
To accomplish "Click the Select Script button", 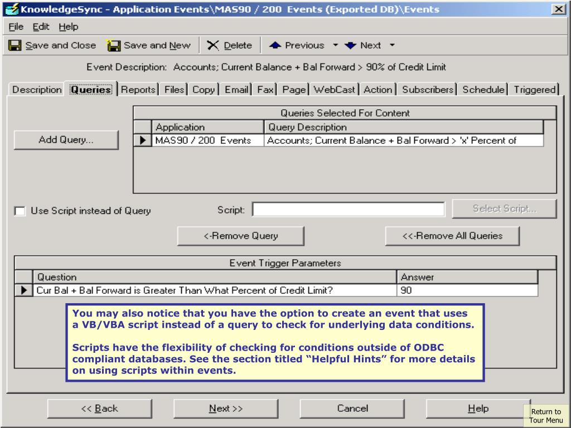I will coord(504,208).
